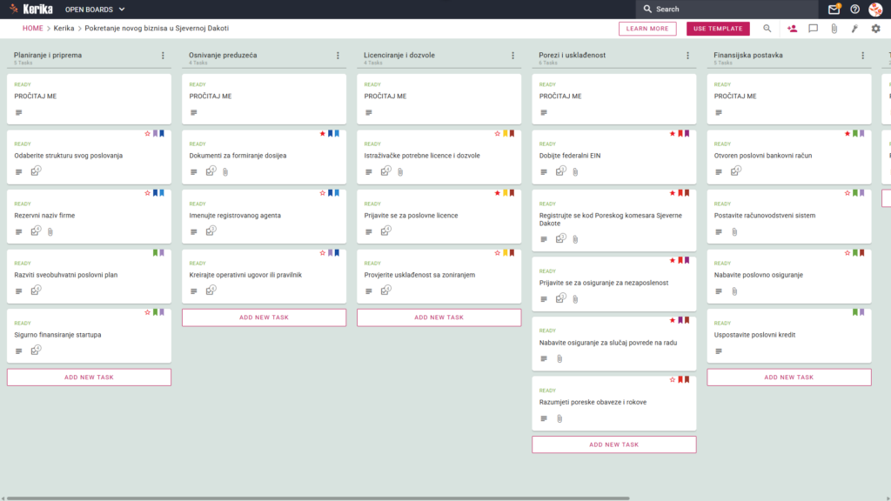The image size is (891, 501).
Task: Open the board chat icon
Action: 814,29
